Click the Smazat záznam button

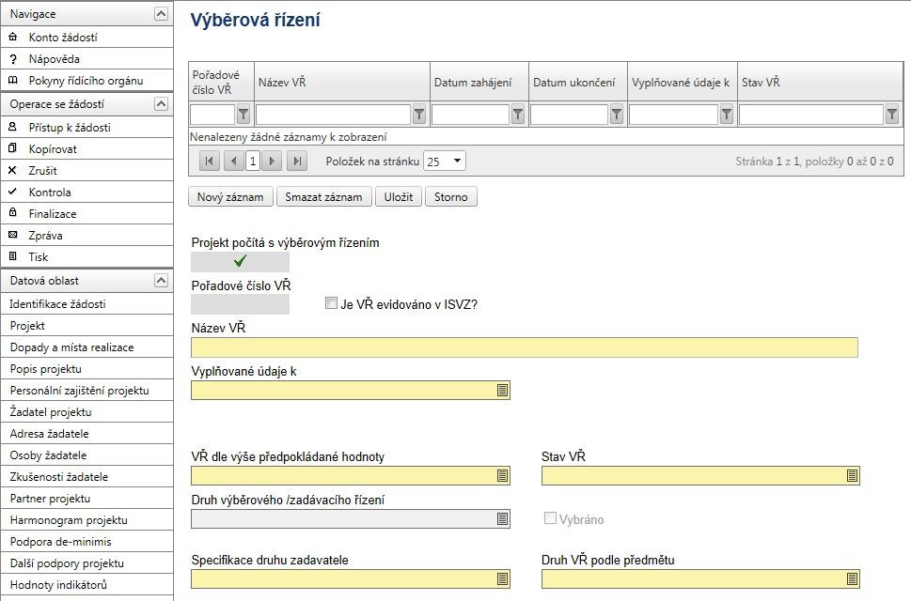coord(323,196)
